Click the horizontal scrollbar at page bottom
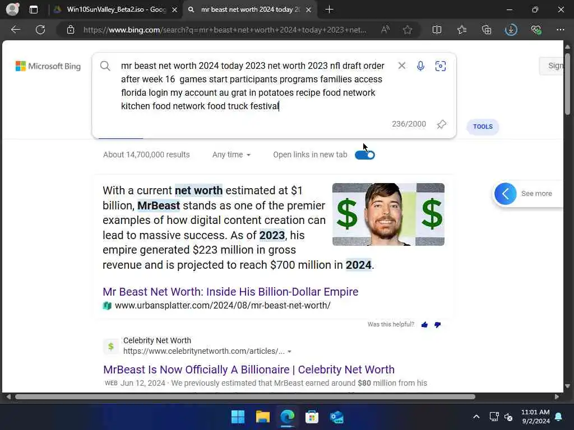Image resolution: width=574 pixels, height=430 pixels. click(245, 397)
